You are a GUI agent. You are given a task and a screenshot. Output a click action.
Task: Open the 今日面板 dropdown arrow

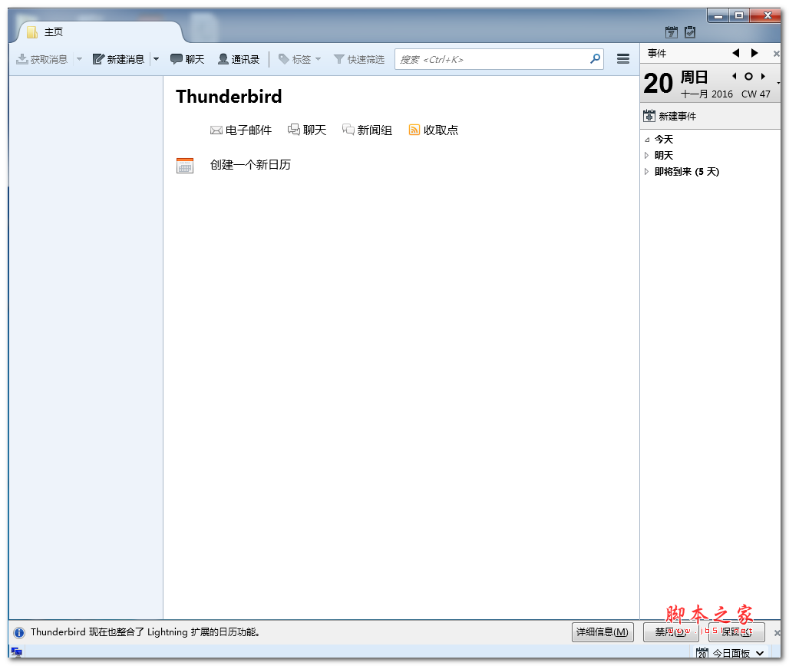coord(760,653)
